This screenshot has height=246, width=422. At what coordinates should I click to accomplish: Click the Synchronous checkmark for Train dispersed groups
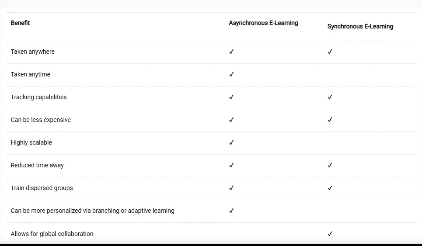coord(330,188)
